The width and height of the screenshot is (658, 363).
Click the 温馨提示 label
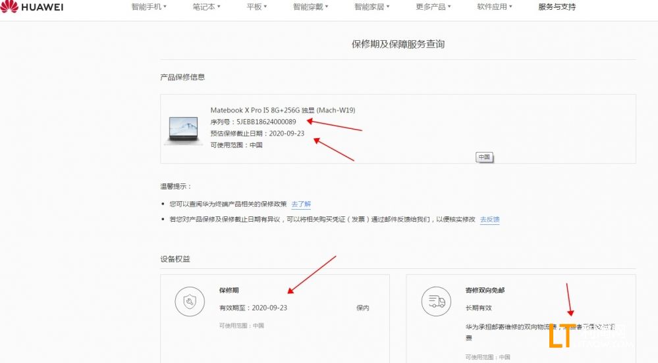tap(175, 186)
